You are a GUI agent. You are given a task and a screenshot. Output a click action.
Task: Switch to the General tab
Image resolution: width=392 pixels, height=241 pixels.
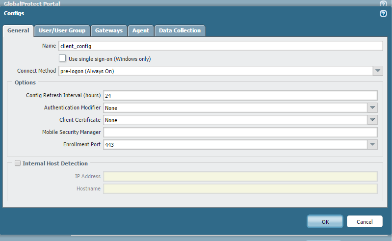click(x=18, y=31)
